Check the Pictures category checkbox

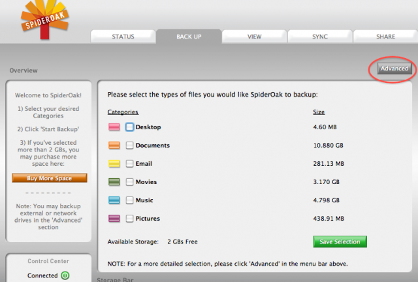coord(129,218)
